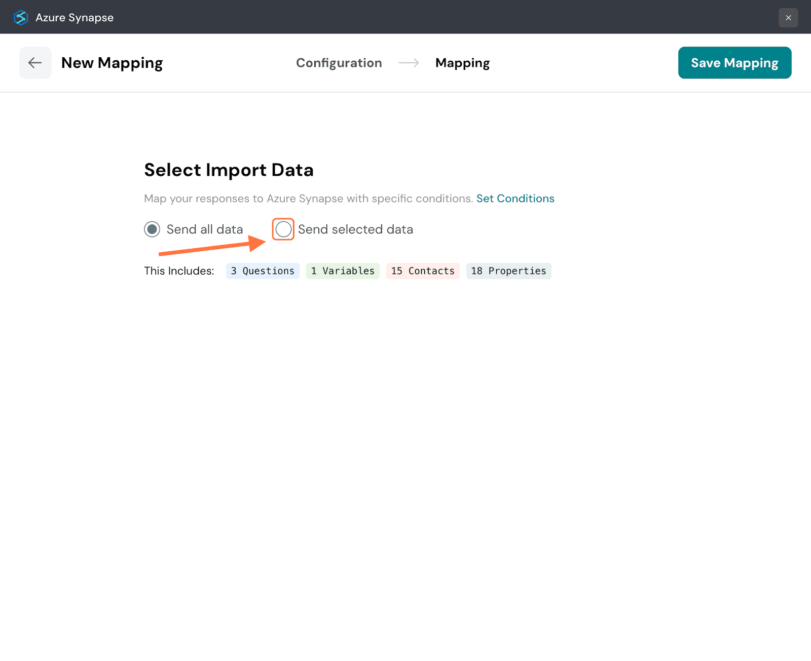The width and height of the screenshot is (811, 661).
Task: Click the 1 Variables badge
Action: click(x=343, y=271)
